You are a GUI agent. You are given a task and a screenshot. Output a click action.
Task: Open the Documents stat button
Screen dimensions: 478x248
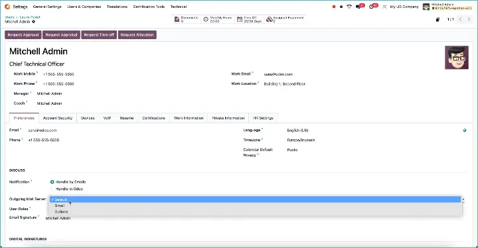click(186, 19)
